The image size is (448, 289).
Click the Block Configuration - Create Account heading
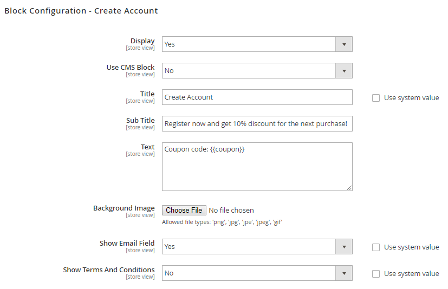(x=81, y=11)
